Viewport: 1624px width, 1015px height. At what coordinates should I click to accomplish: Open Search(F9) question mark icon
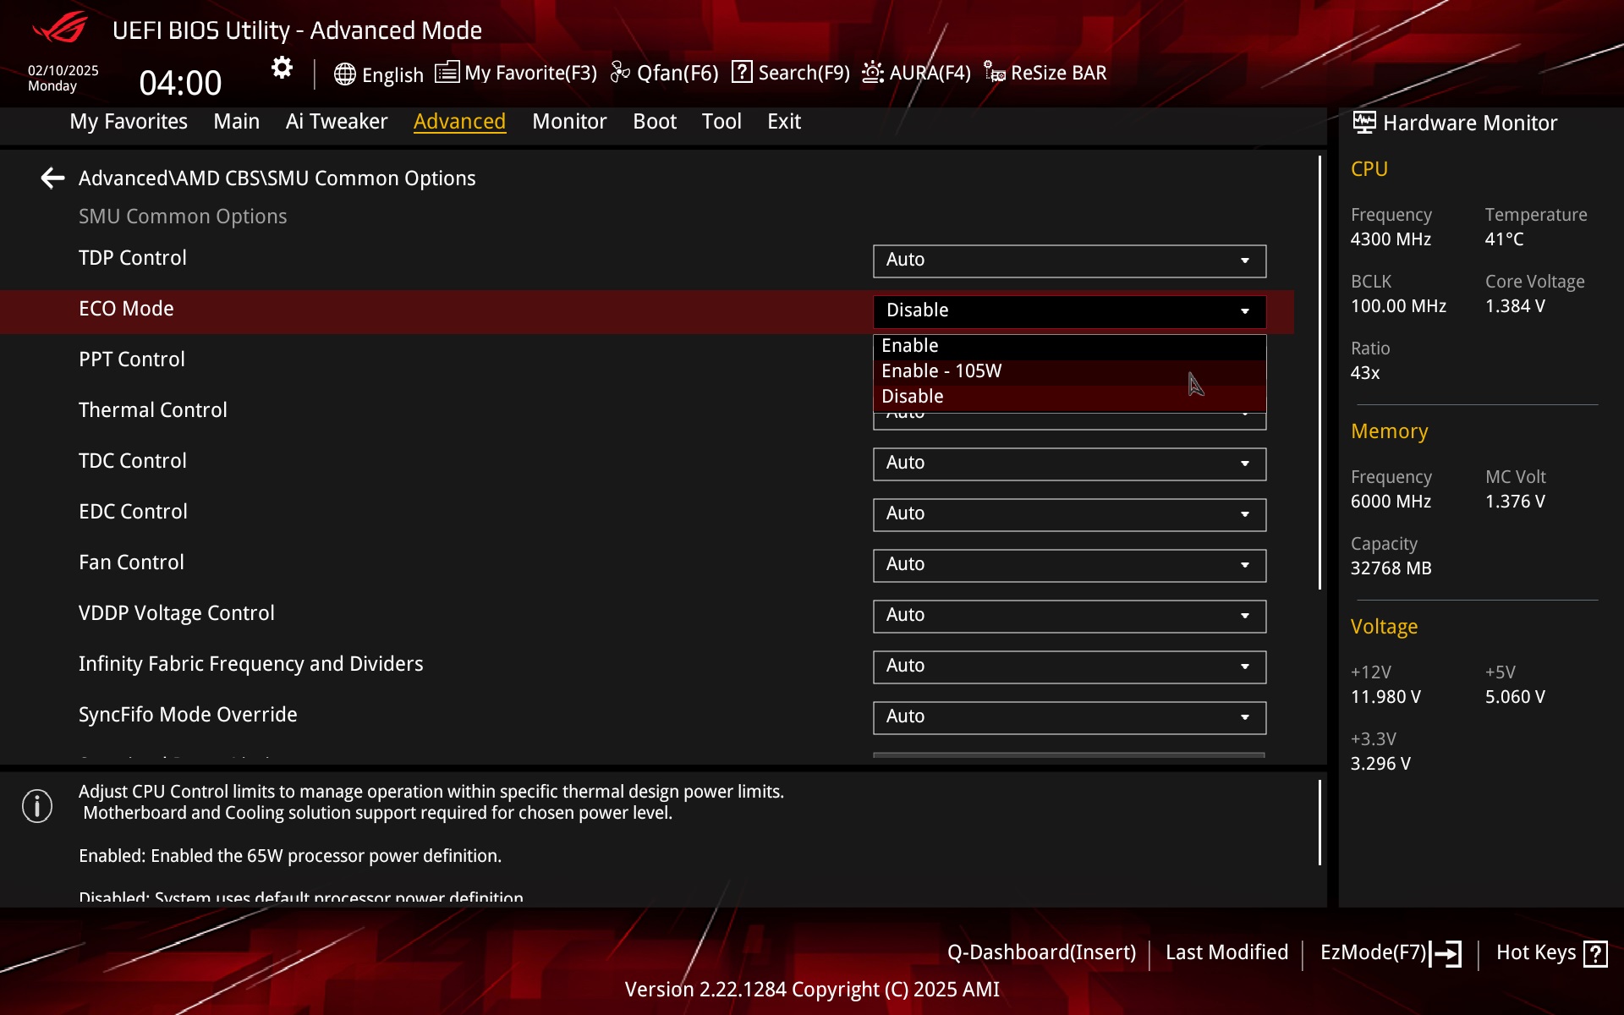pyautogui.click(x=742, y=73)
